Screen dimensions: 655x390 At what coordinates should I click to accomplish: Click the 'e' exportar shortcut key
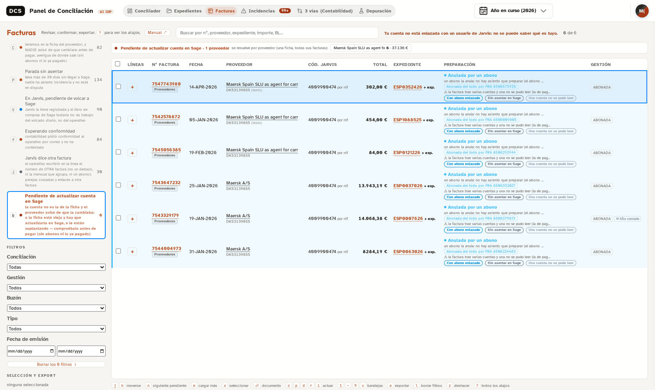[391, 385]
